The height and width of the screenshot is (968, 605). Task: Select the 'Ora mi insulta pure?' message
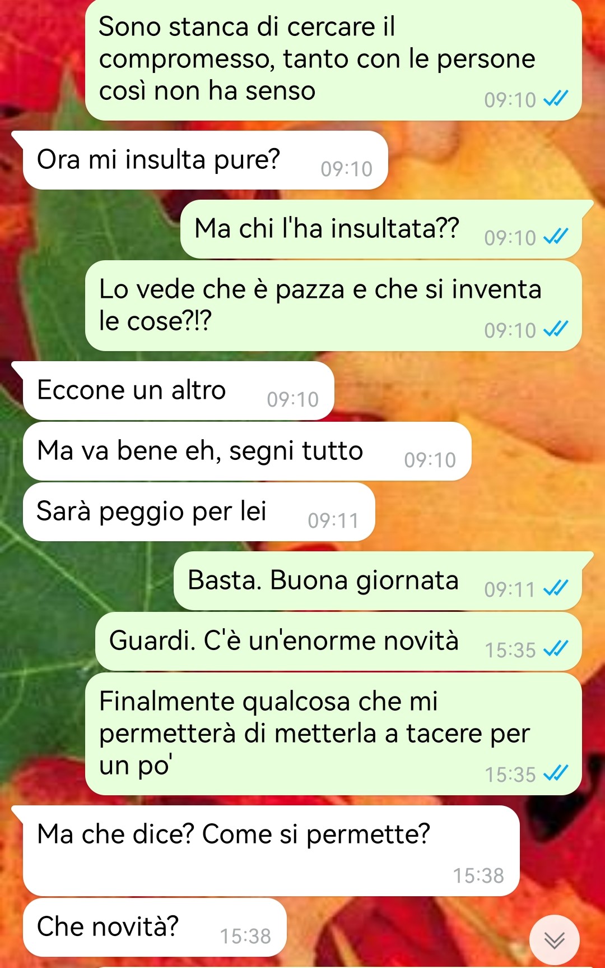click(205, 160)
